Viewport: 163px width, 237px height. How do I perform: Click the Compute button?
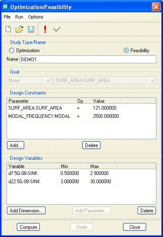point(28,227)
